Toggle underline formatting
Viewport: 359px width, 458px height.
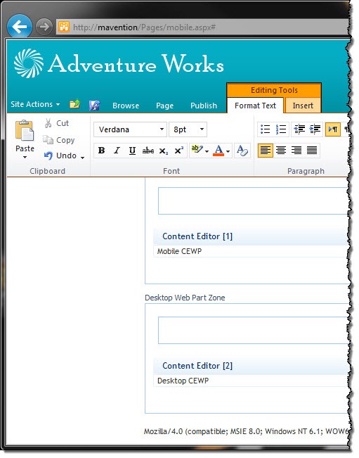[x=132, y=151]
